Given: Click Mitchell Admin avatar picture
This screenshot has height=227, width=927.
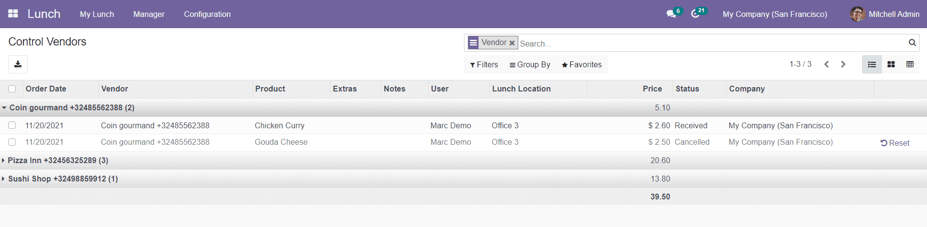Looking at the screenshot, I should [857, 14].
